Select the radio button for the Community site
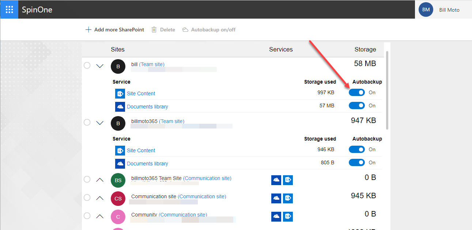The height and width of the screenshot is (230, 472). coord(87,216)
